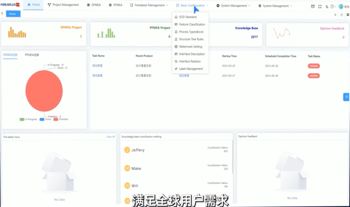
Task: Click Jeffery's orange avatar icon
Action: (x=127, y=150)
